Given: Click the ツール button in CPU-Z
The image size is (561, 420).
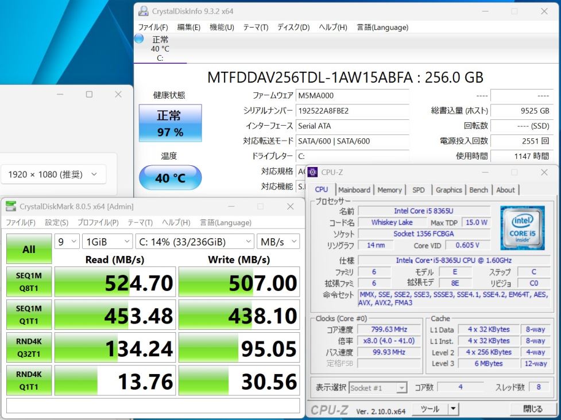Looking at the screenshot, I should [x=430, y=409].
